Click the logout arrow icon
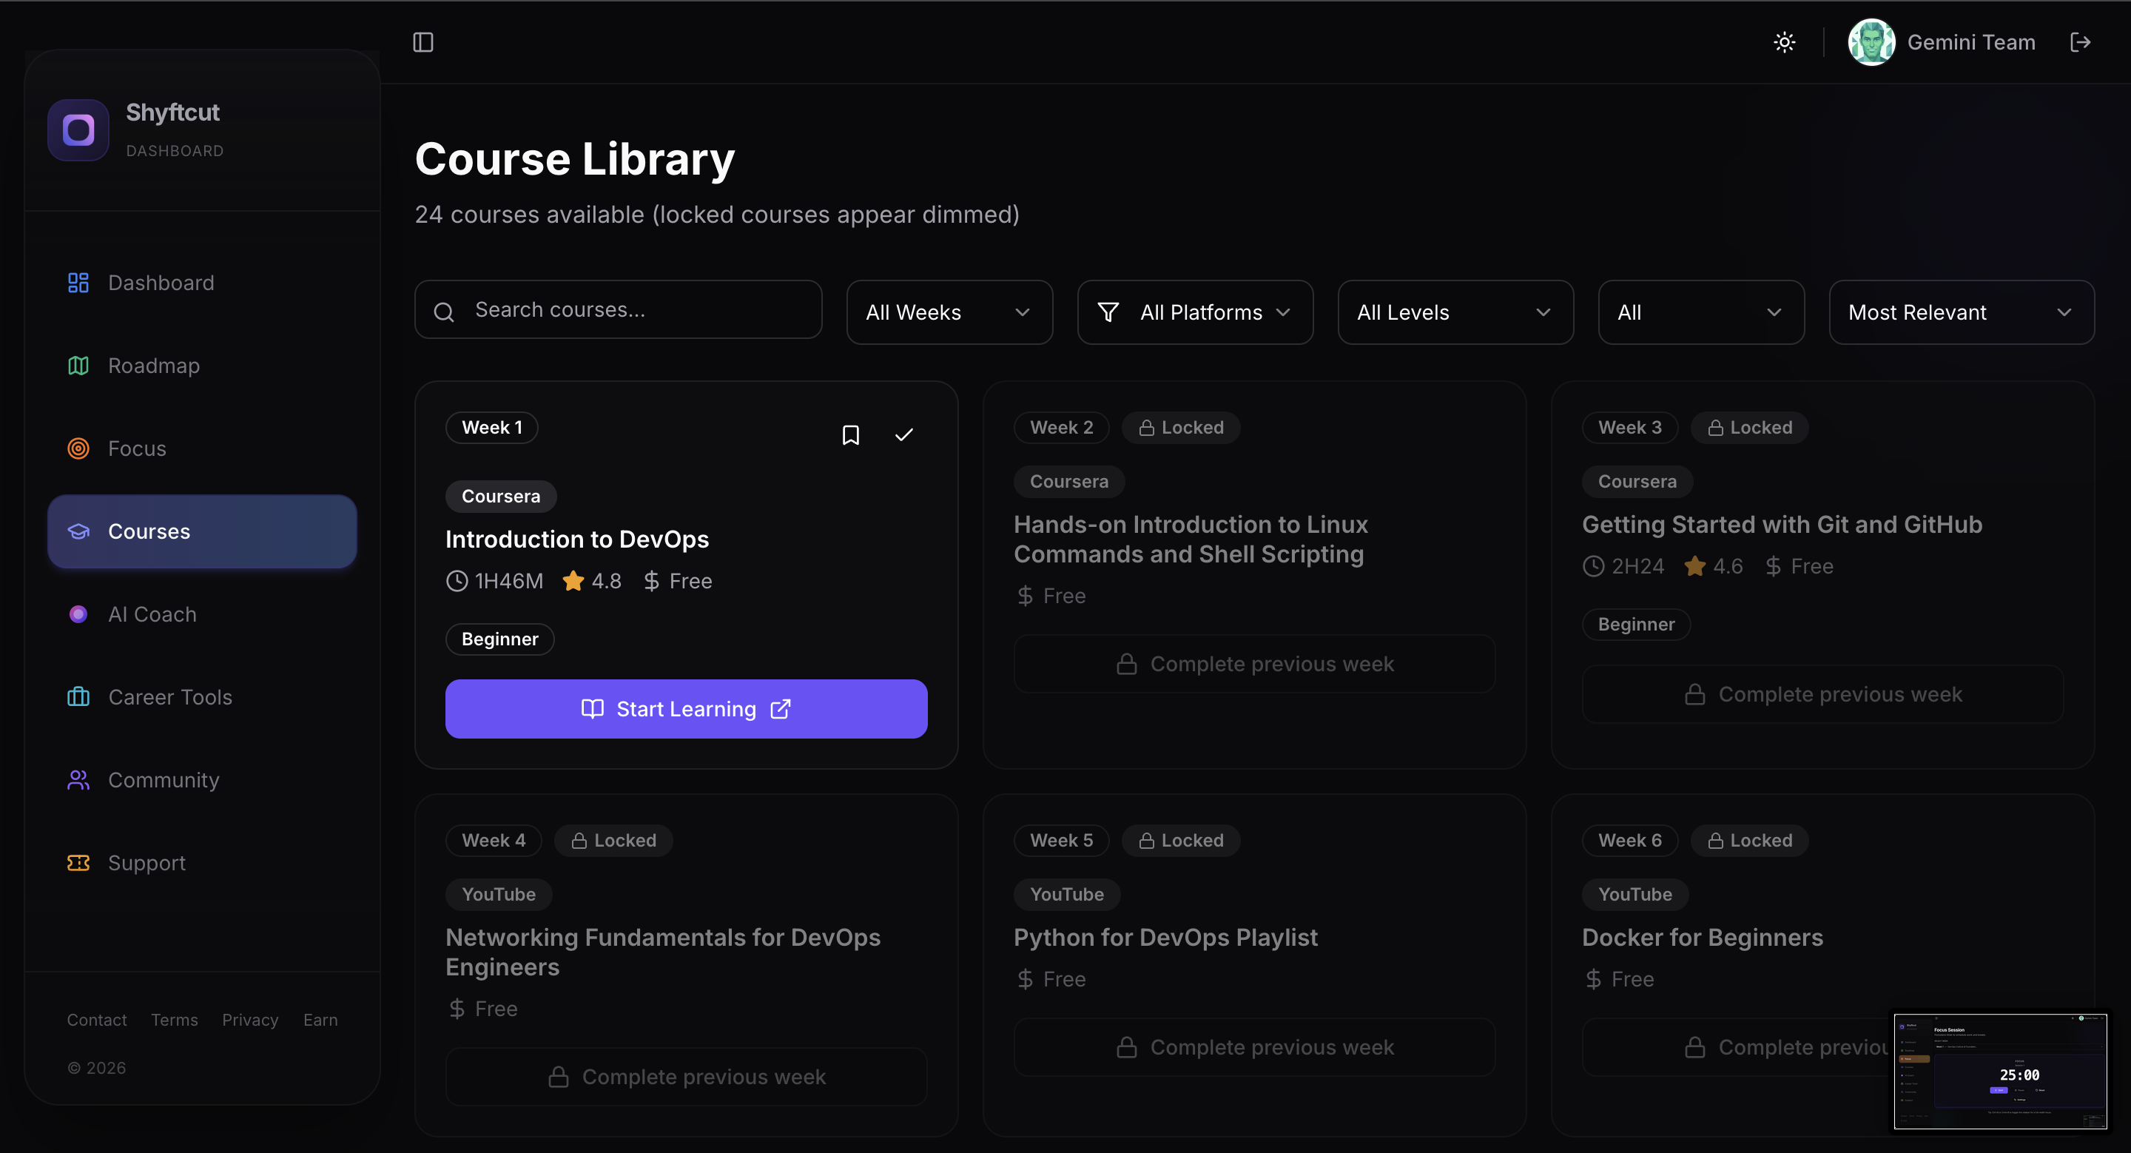The height and width of the screenshot is (1153, 2131). (x=2080, y=42)
